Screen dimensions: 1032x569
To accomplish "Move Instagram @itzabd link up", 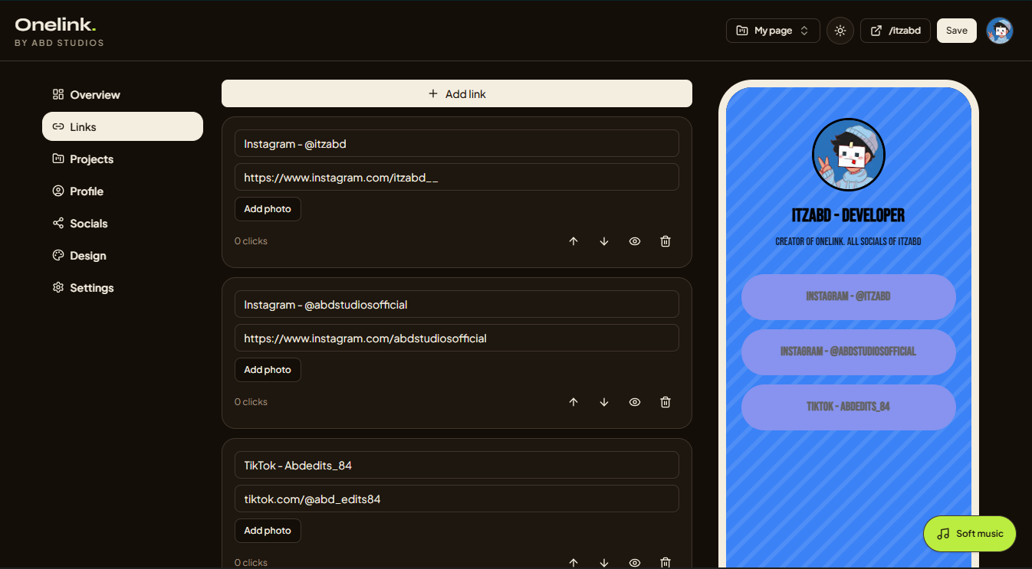I will (574, 241).
